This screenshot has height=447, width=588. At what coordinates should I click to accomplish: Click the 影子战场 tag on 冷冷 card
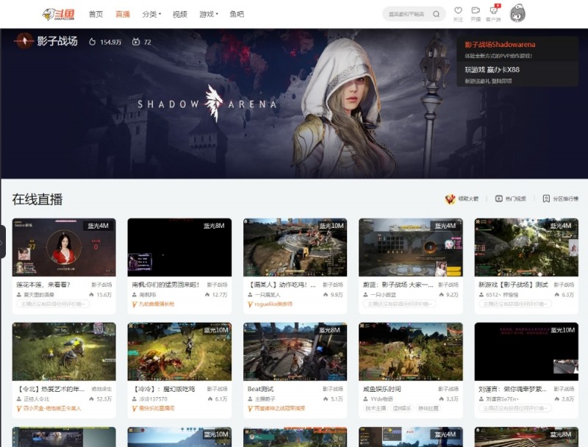click(x=217, y=389)
